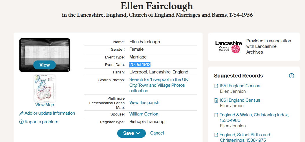
Task: Open spouse William Genion link
Action: (x=144, y=114)
